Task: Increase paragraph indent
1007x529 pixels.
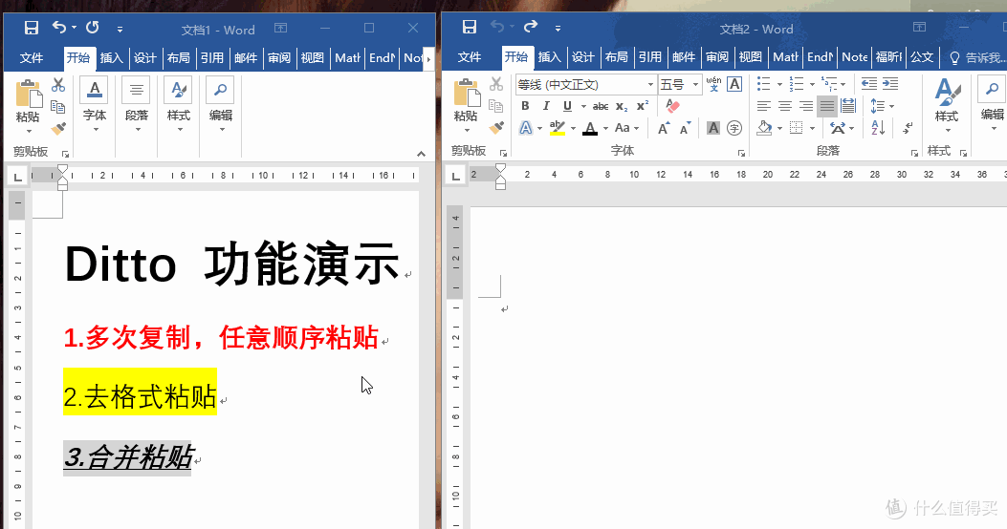Action: click(x=890, y=84)
